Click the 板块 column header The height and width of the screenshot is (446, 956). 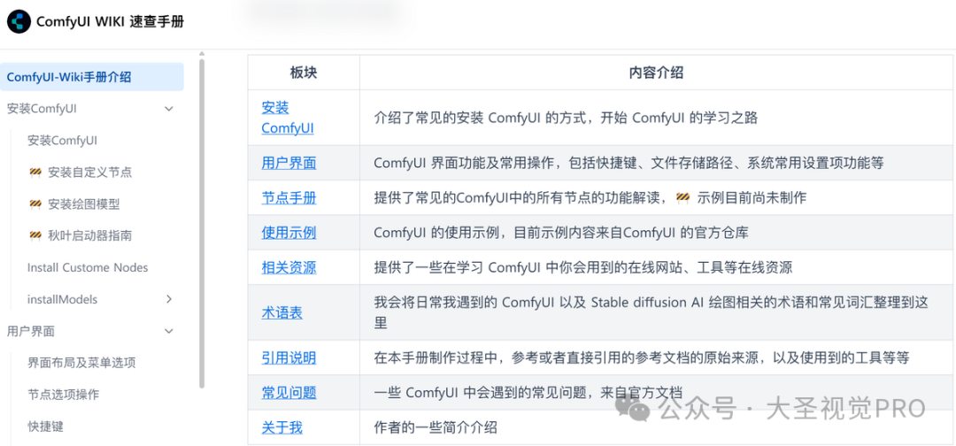click(x=304, y=73)
